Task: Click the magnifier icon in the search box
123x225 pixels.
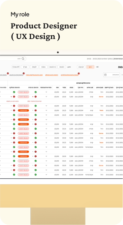Action: (23, 58)
